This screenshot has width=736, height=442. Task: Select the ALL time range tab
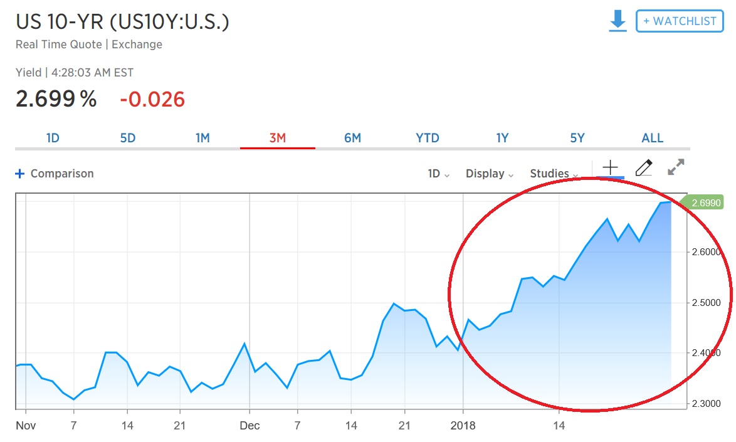coord(652,137)
